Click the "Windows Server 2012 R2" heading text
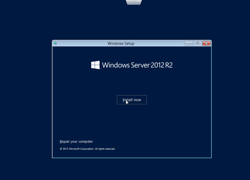 click(137, 65)
